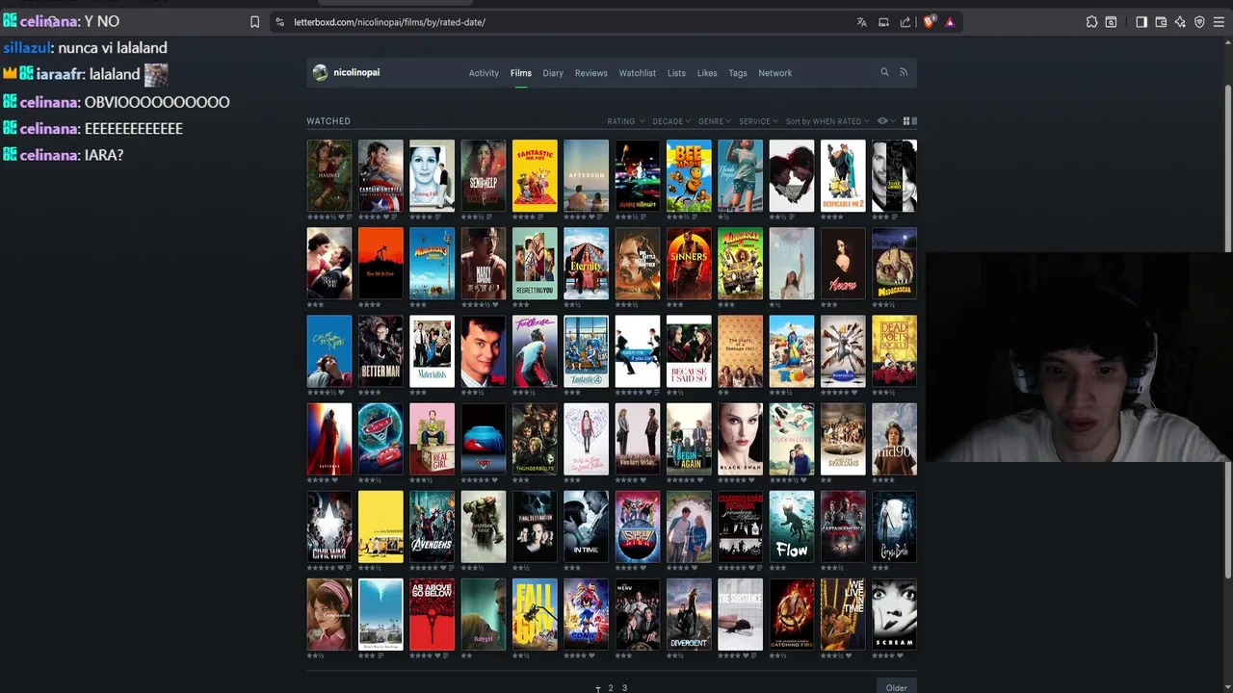1233x693 pixels.
Task: Click the celinana name on the IARA? chat message
Action: [x=48, y=155]
